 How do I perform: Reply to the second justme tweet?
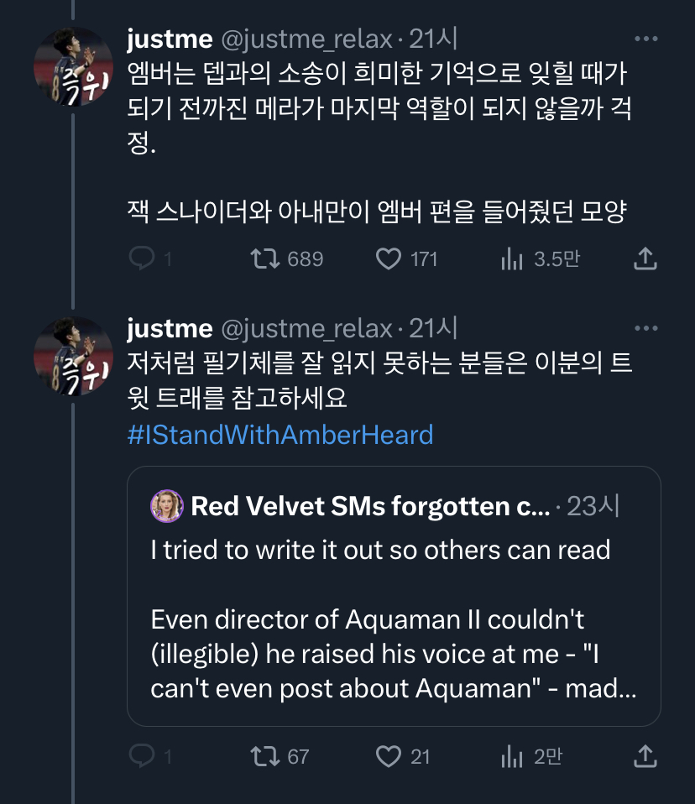click(x=141, y=757)
